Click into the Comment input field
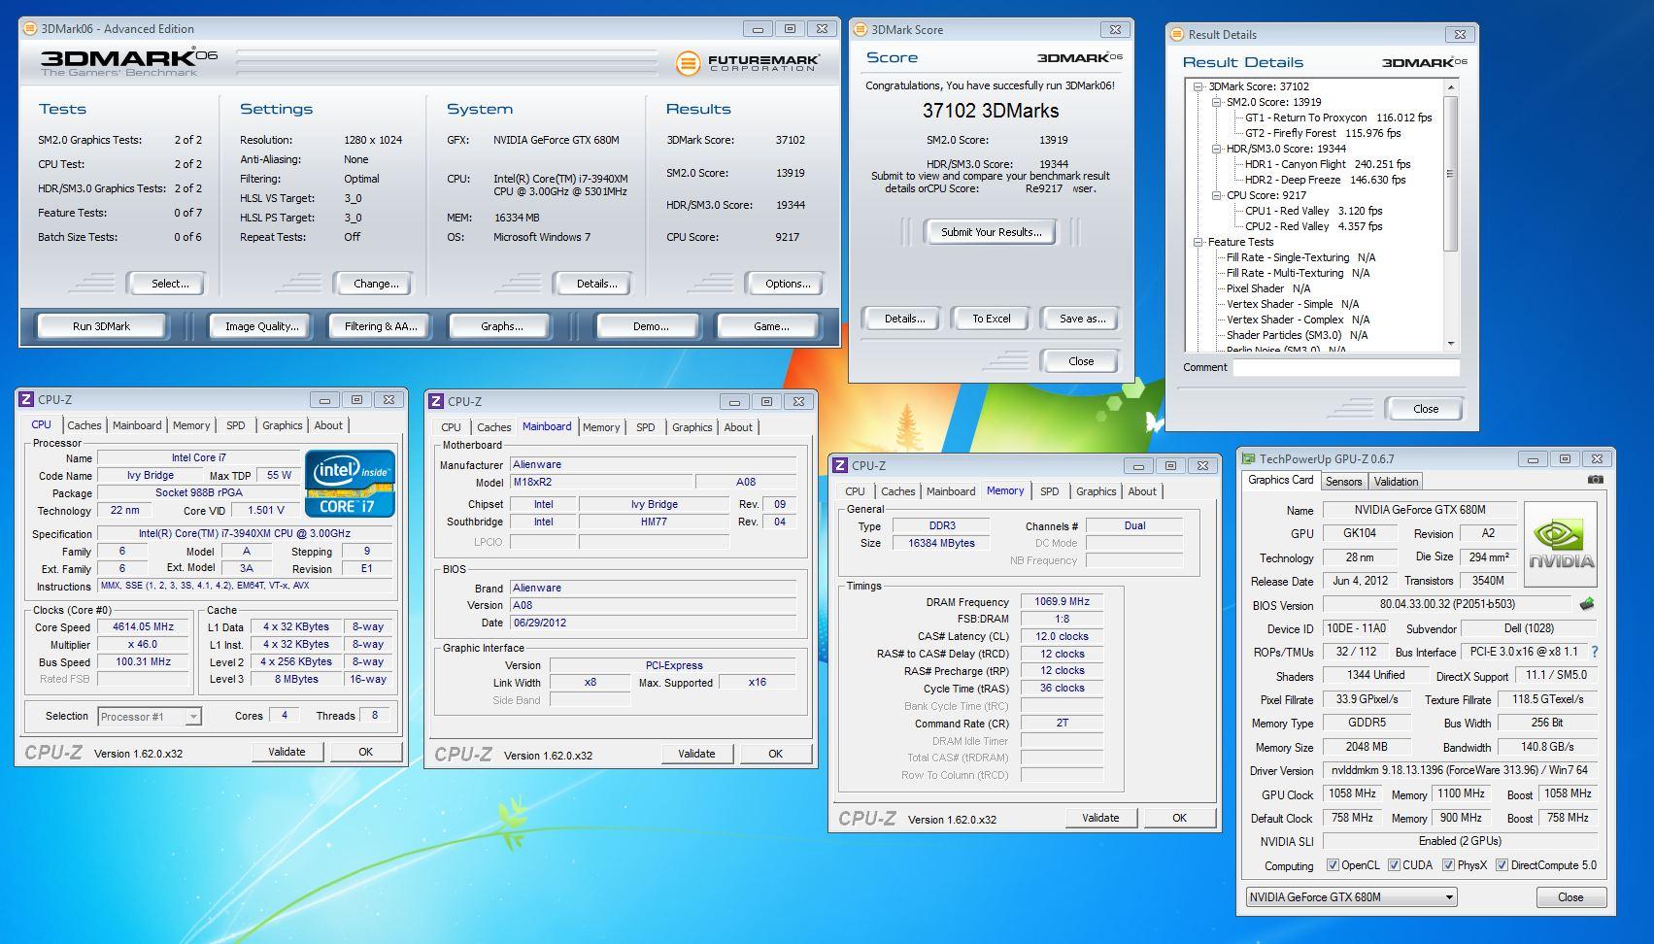1654x944 pixels. [x=1345, y=367]
